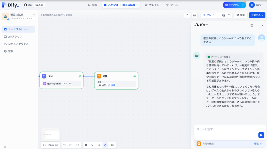267x149 pixels.
Task: Click the zoom in magnifier icon
Action: click(57, 145)
